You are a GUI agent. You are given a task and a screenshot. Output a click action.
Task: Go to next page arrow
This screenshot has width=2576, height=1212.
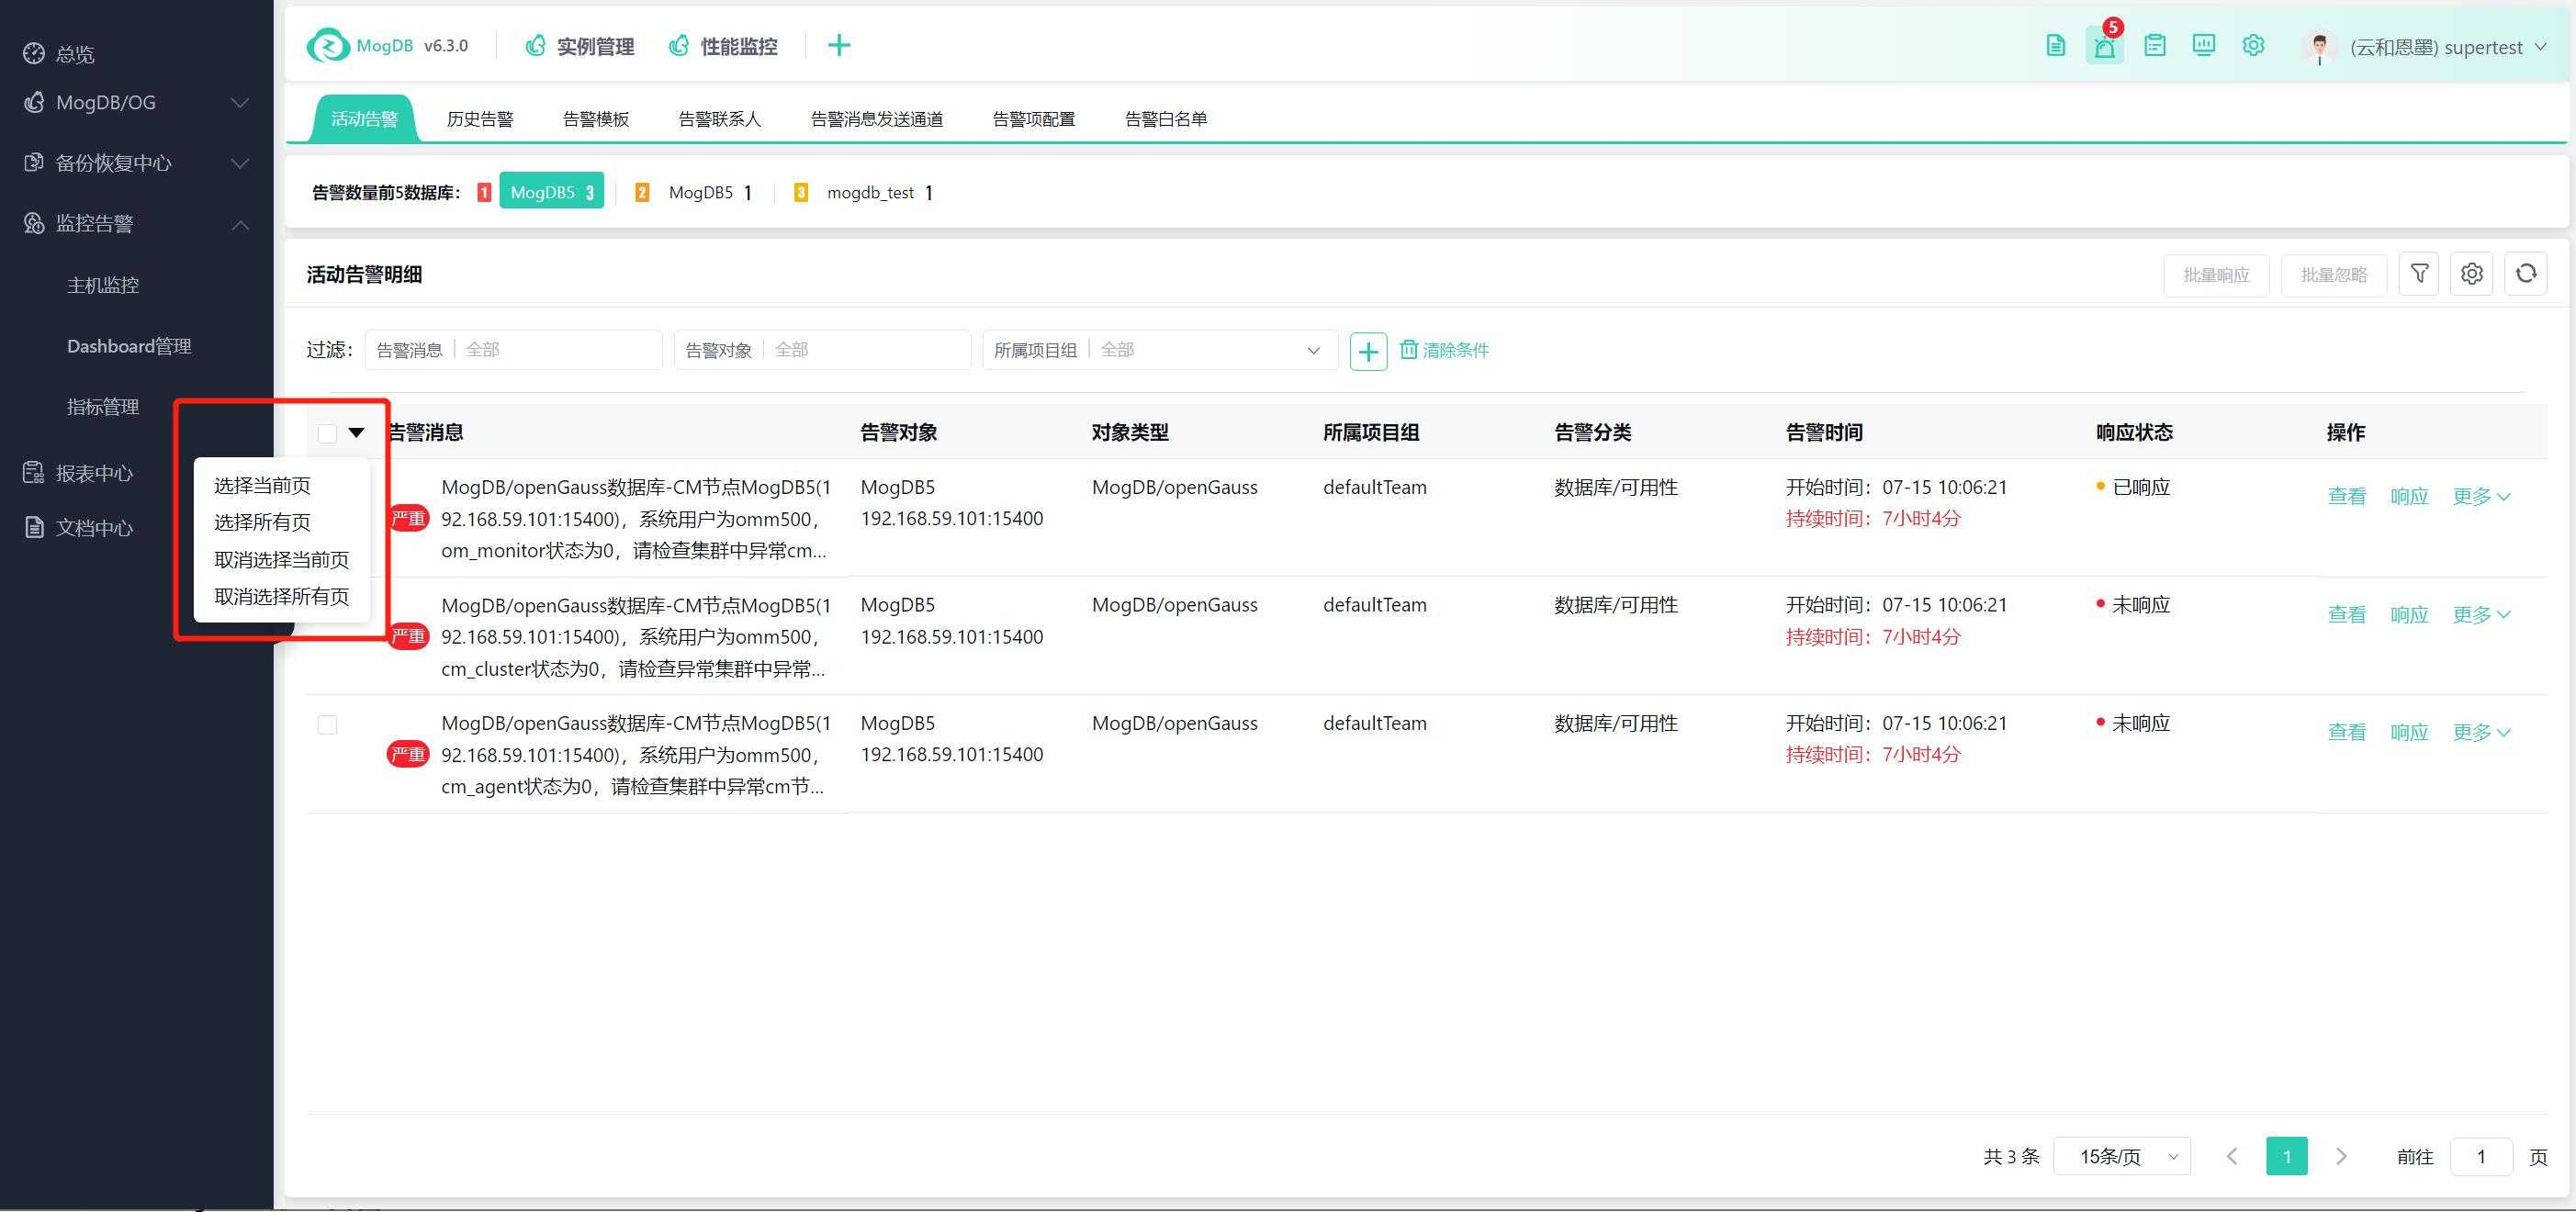click(x=2341, y=1156)
